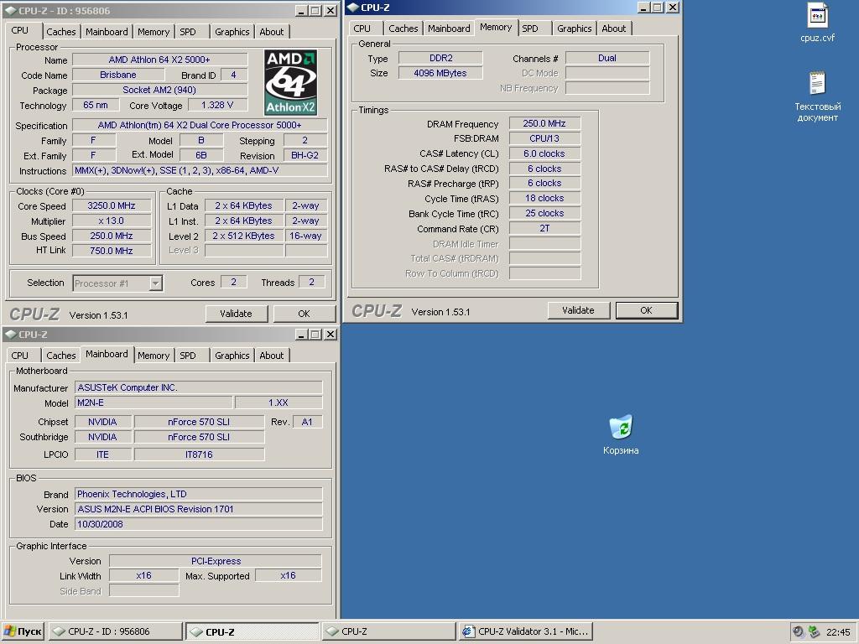Open CPU-Z Validator 3.1 taskbar item
The height and width of the screenshot is (644, 859).
pyautogui.click(x=525, y=631)
